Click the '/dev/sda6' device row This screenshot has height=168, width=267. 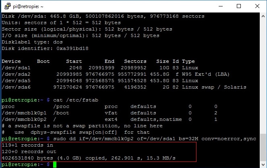[x=124, y=87]
